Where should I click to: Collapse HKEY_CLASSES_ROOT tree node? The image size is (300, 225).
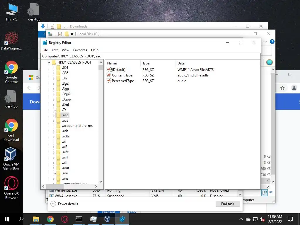pos(49,62)
